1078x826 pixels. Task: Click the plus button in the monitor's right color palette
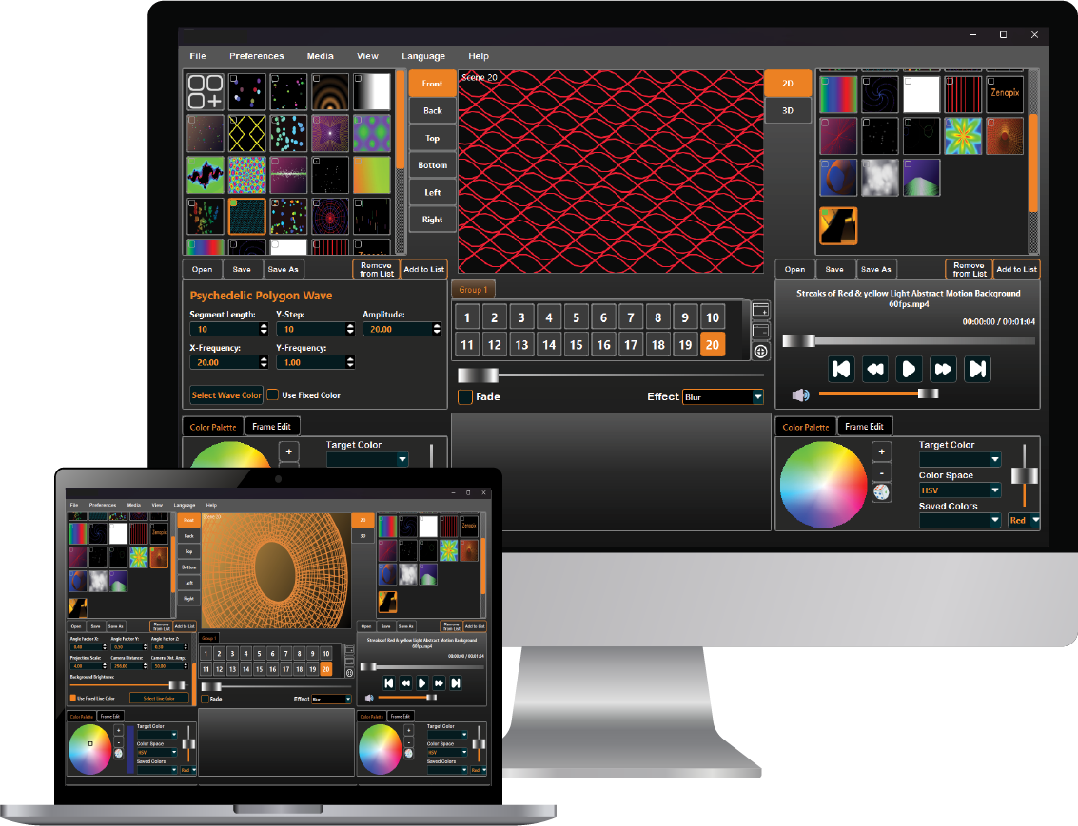coord(881,451)
